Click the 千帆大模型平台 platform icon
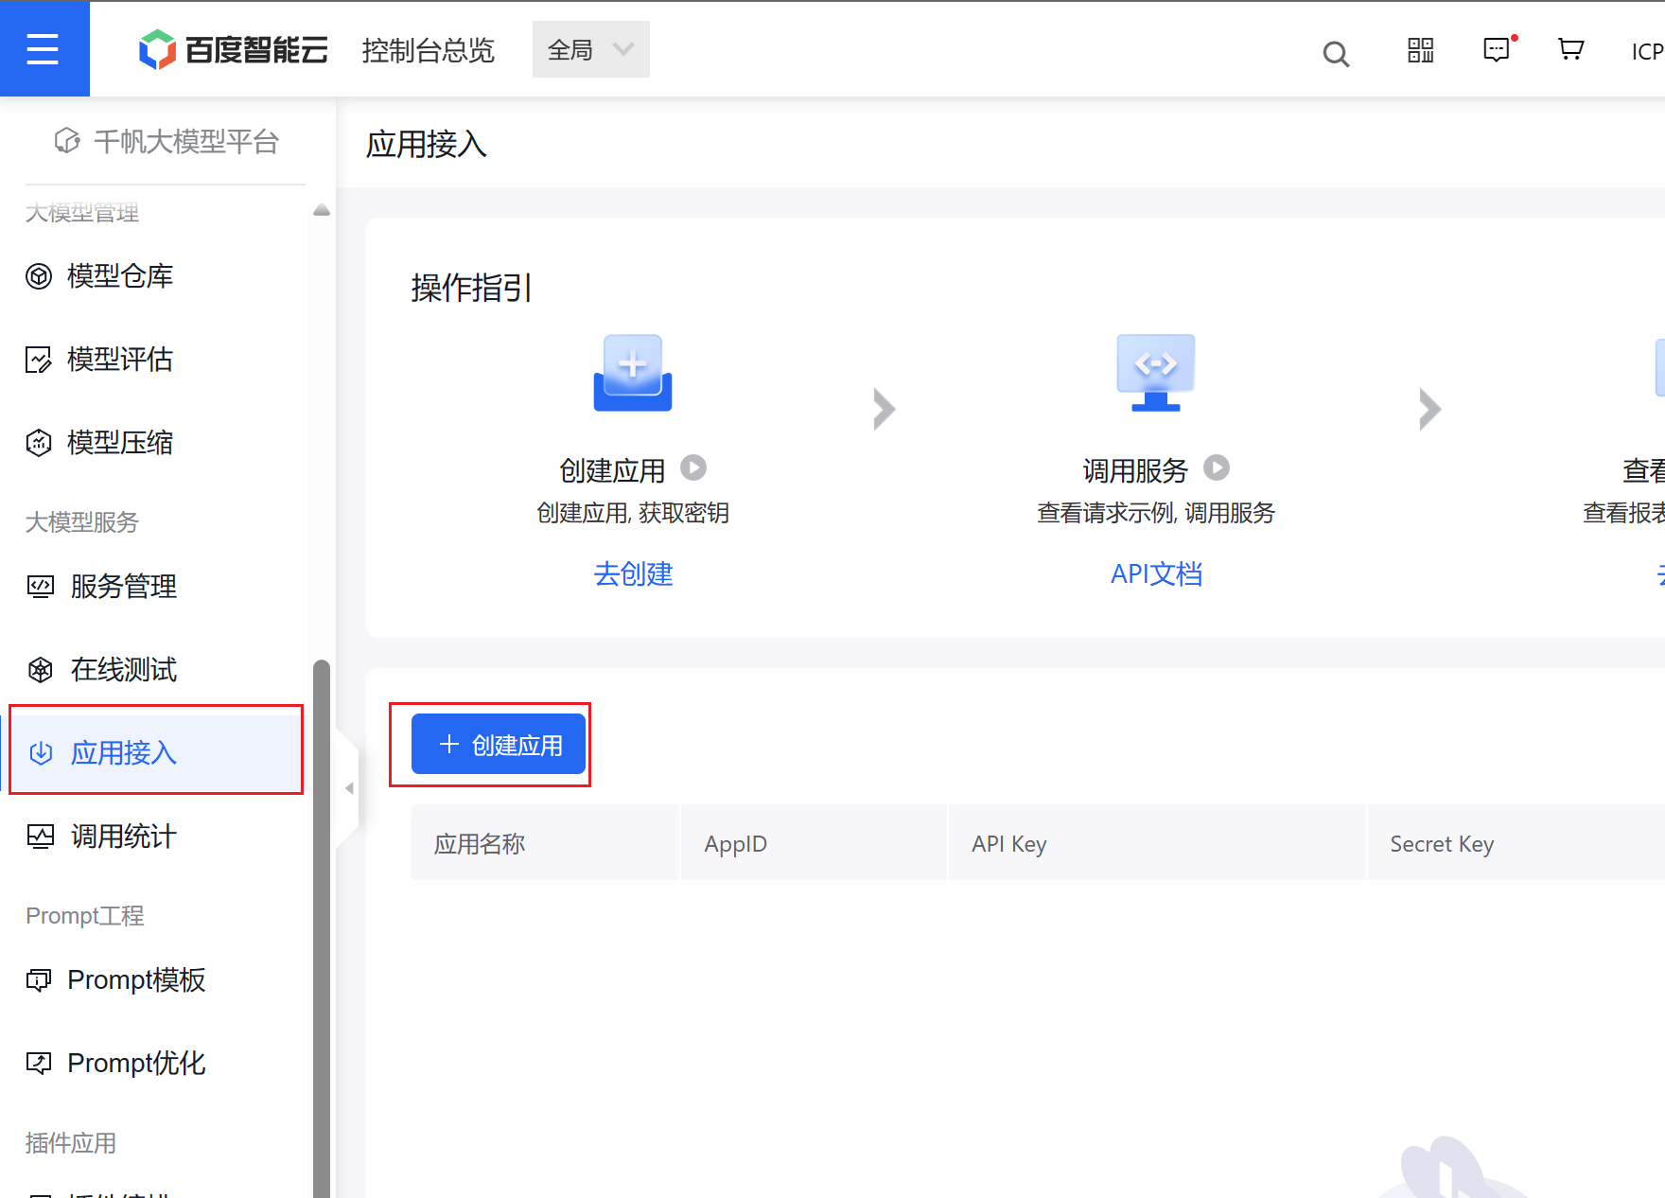 pos(67,141)
